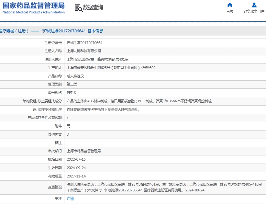Click the approval department 上海市药品监督管理局

(84, 151)
